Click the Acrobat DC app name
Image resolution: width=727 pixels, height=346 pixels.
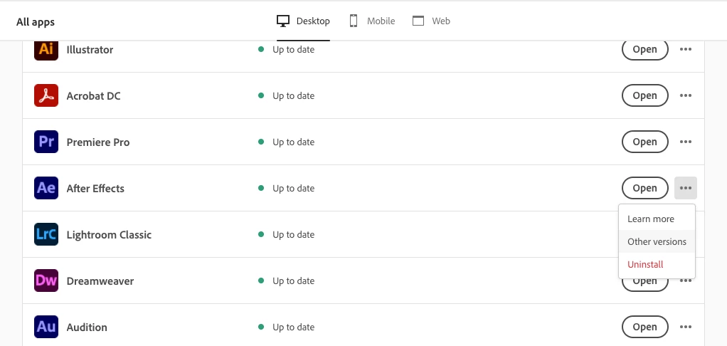94,96
